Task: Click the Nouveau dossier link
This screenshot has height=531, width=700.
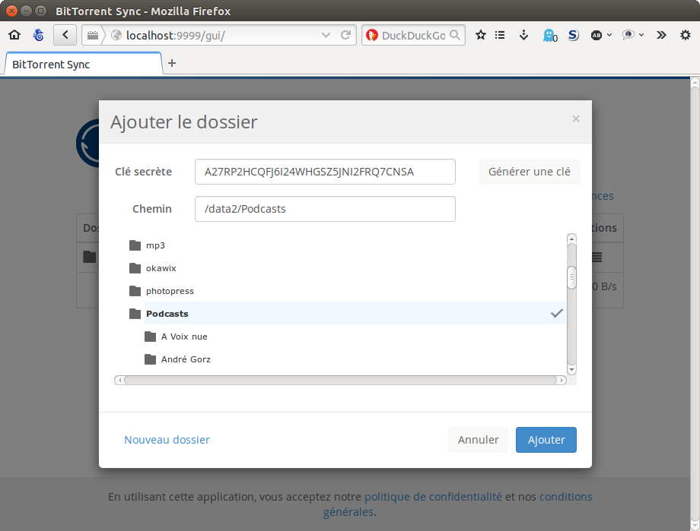Action: click(x=167, y=440)
